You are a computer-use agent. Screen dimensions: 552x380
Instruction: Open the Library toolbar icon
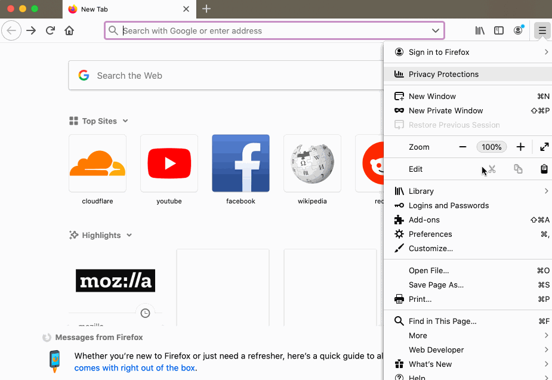(x=480, y=30)
